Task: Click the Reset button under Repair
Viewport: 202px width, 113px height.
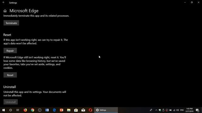Action: click(x=10, y=75)
